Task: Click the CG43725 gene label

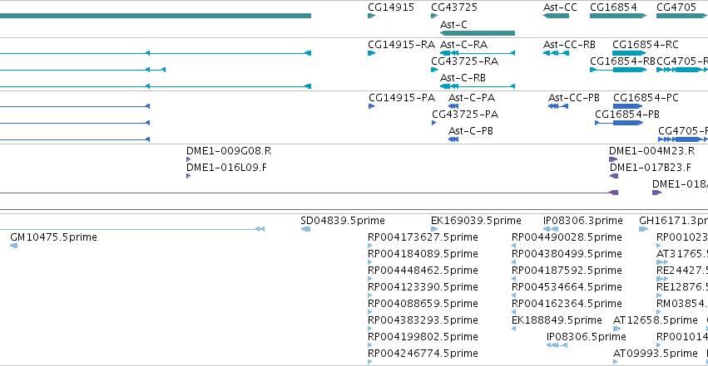Action: pos(453,7)
